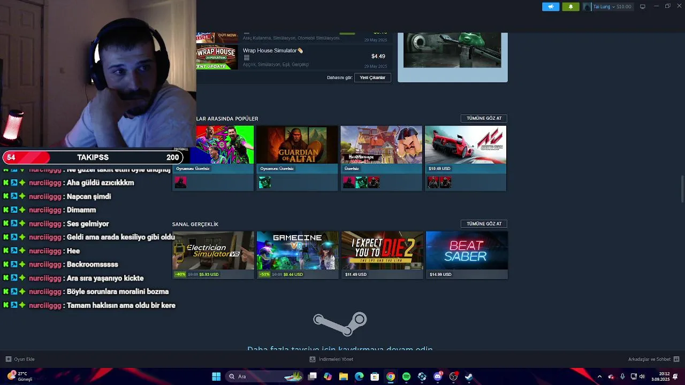Open Windows notification center bell
This screenshot has height=385, width=685.
click(676, 376)
